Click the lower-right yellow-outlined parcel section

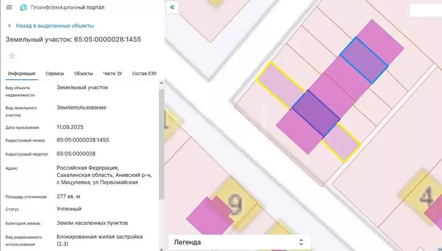[x=341, y=143]
